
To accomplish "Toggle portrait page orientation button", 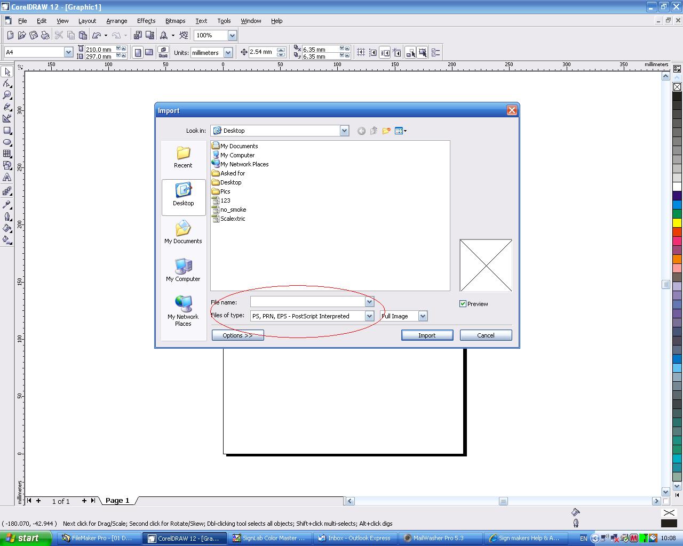I will point(138,52).
